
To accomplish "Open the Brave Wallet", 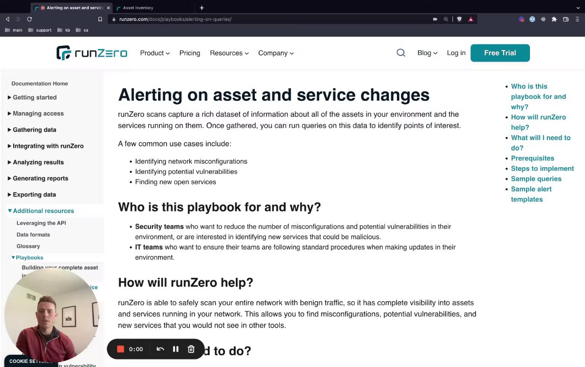I will pos(566,19).
